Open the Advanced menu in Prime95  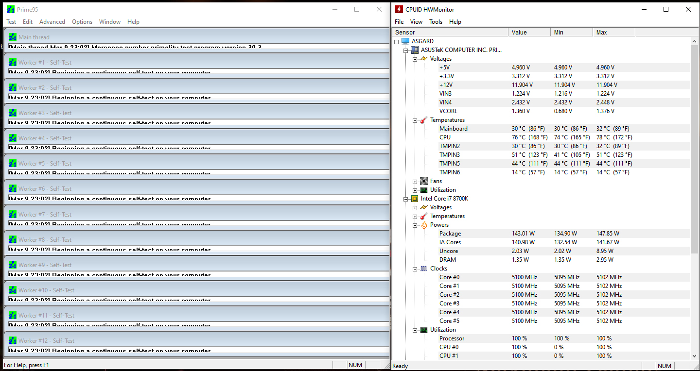pos(52,22)
